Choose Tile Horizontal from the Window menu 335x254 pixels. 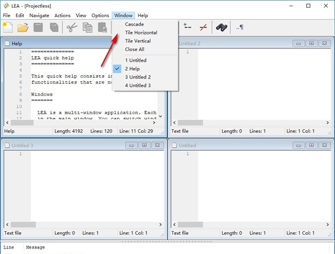click(x=145, y=33)
